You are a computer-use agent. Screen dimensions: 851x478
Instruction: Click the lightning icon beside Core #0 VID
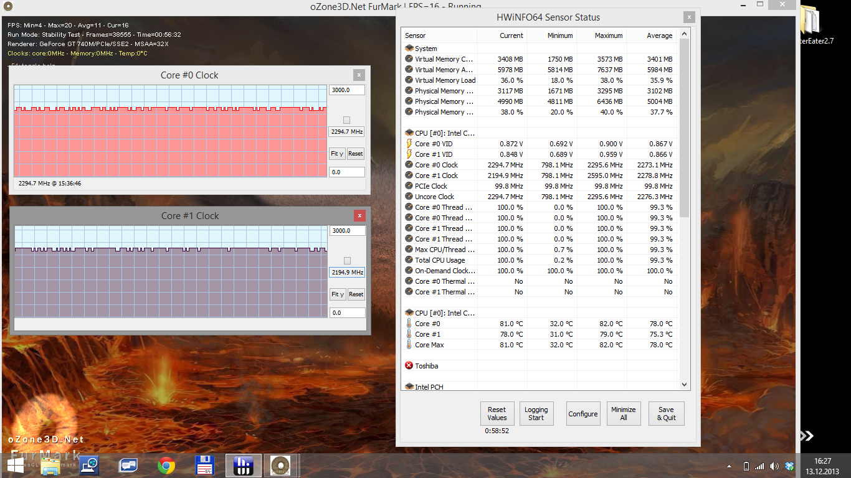click(x=409, y=144)
